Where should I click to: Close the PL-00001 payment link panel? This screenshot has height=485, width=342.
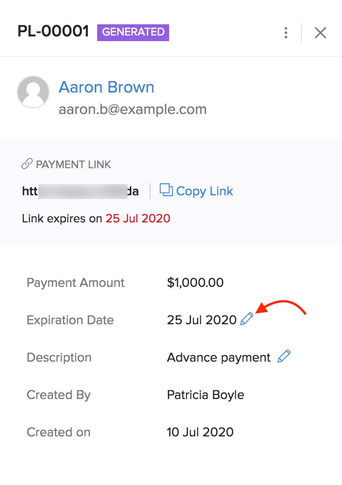[x=321, y=33]
